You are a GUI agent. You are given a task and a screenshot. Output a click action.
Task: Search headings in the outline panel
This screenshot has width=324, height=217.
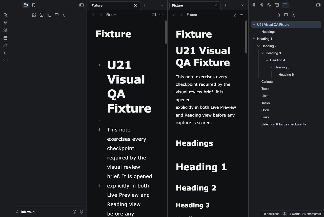coord(278,15)
